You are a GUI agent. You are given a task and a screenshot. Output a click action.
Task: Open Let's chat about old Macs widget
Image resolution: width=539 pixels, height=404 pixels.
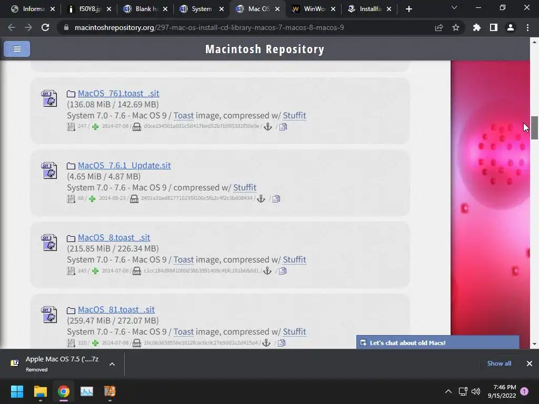(x=437, y=342)
